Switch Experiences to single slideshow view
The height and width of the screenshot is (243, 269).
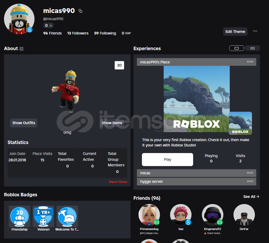coord(237,48)
